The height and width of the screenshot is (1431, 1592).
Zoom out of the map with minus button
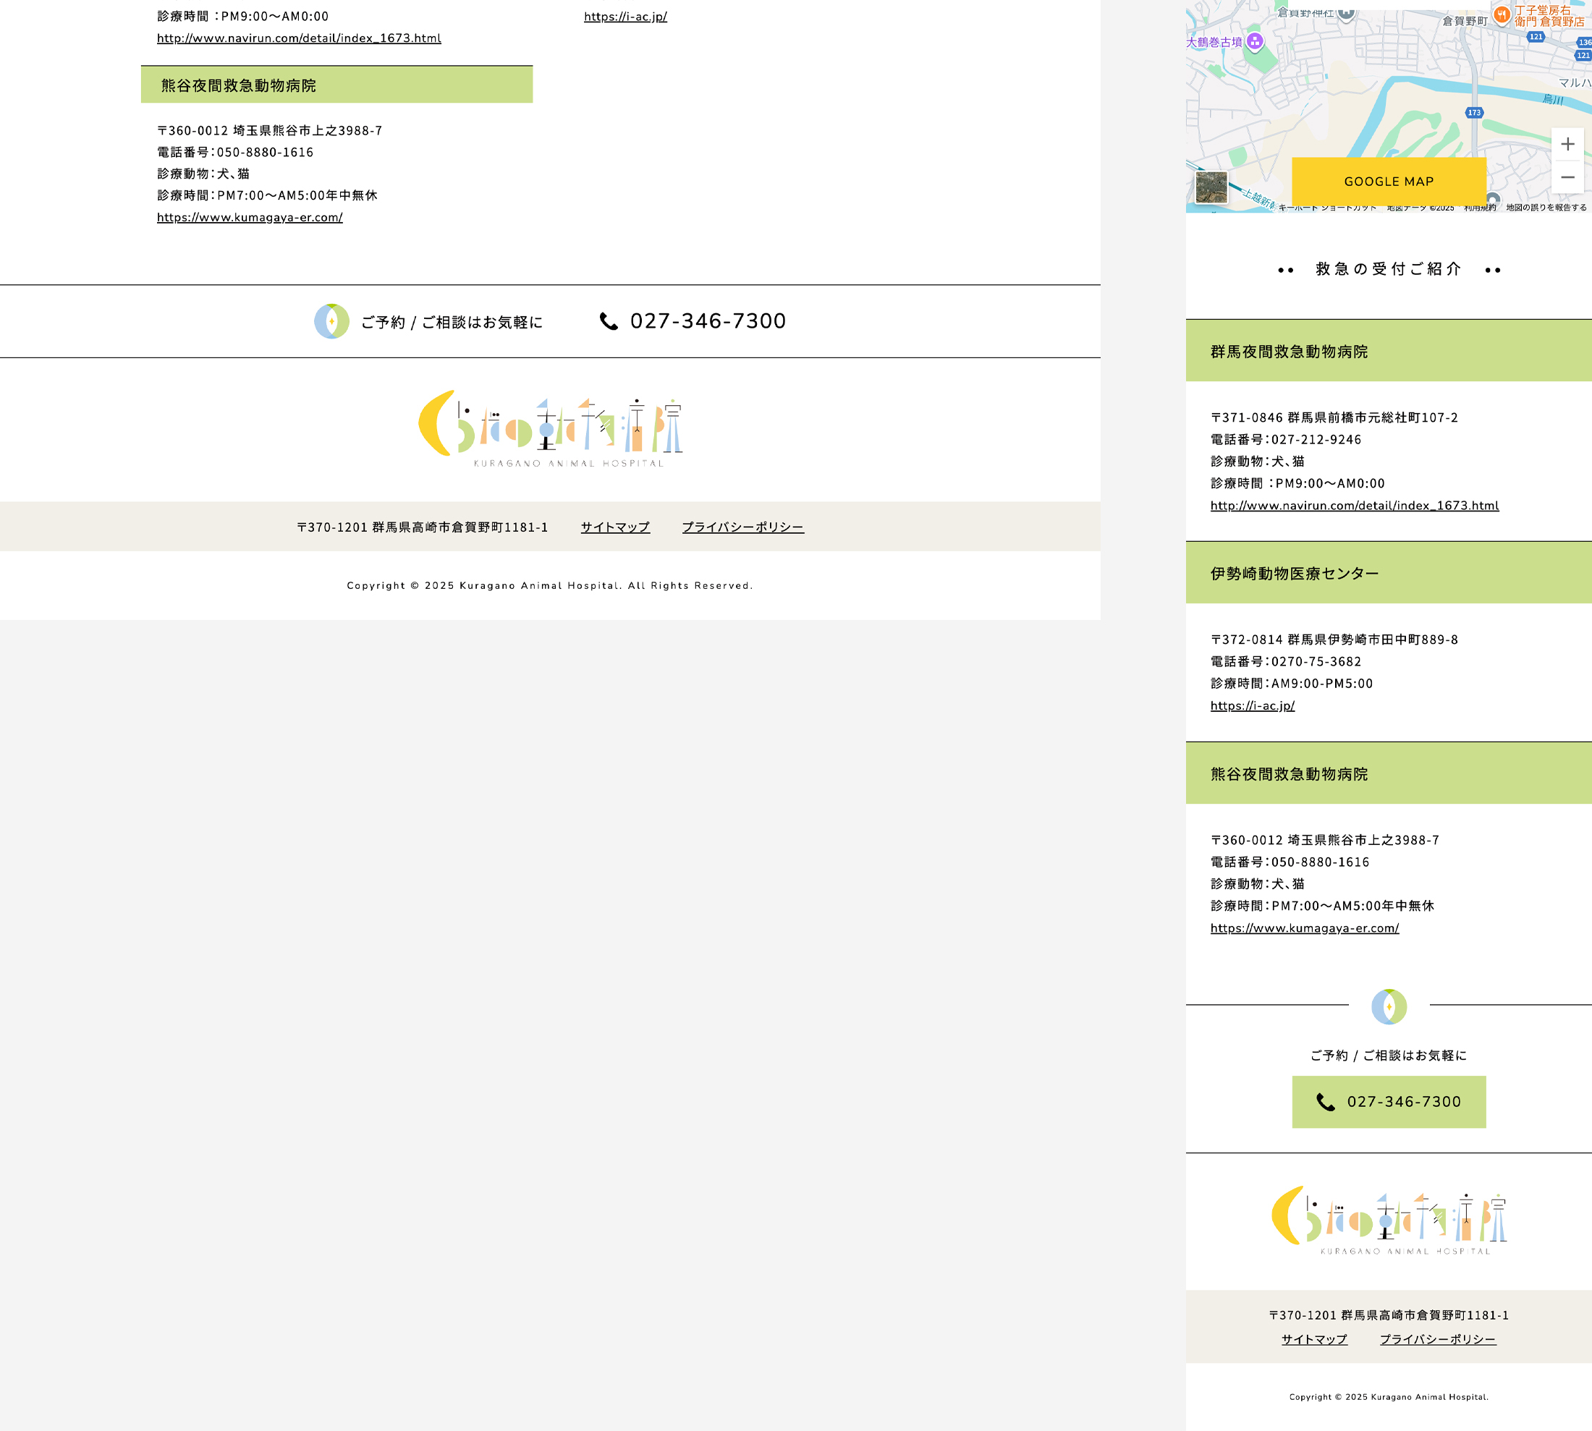(1567, 178)
